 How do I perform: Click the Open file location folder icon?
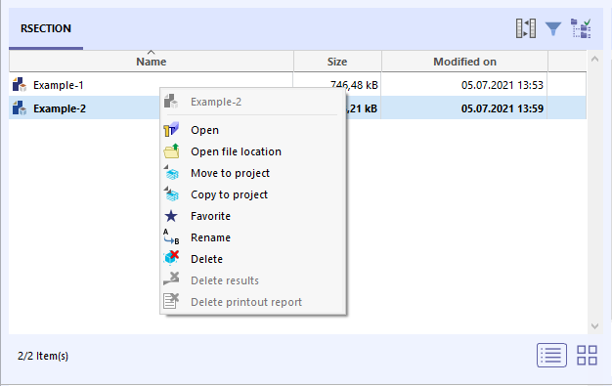[x=171, y=151]
